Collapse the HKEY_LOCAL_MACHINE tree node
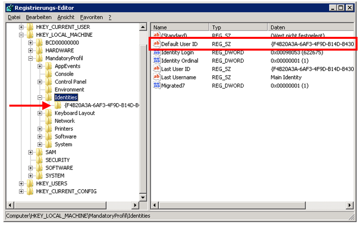The width and height of the screenshot is (360, 226). [x=22, y=35]
